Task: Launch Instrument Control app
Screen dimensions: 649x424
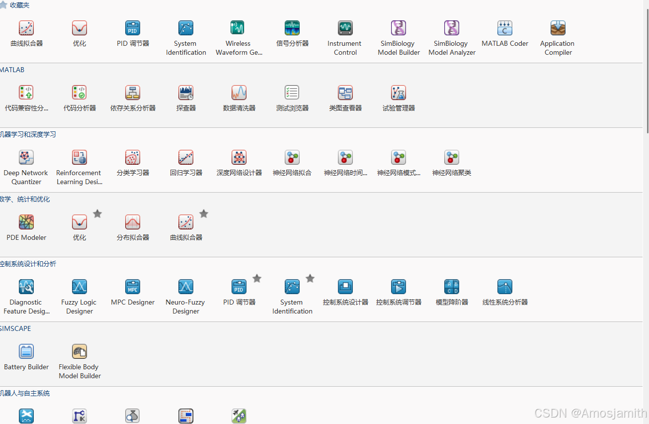Action: 345,38
